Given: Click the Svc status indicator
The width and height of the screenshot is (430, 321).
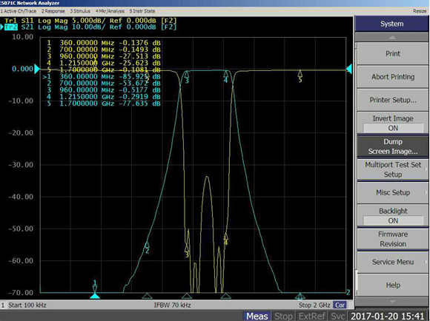Looking at the screenshot, I should pos(337,316).
